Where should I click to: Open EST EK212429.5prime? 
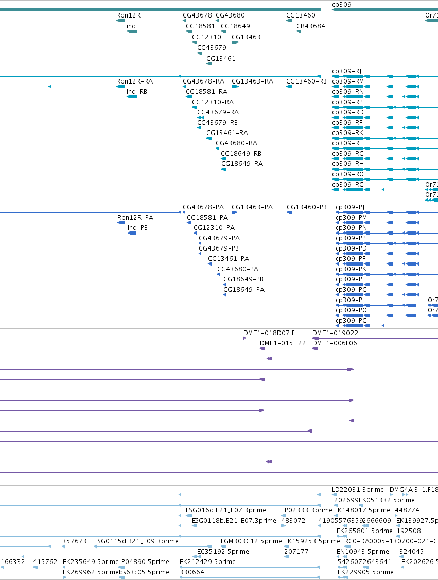click(207, 561)
